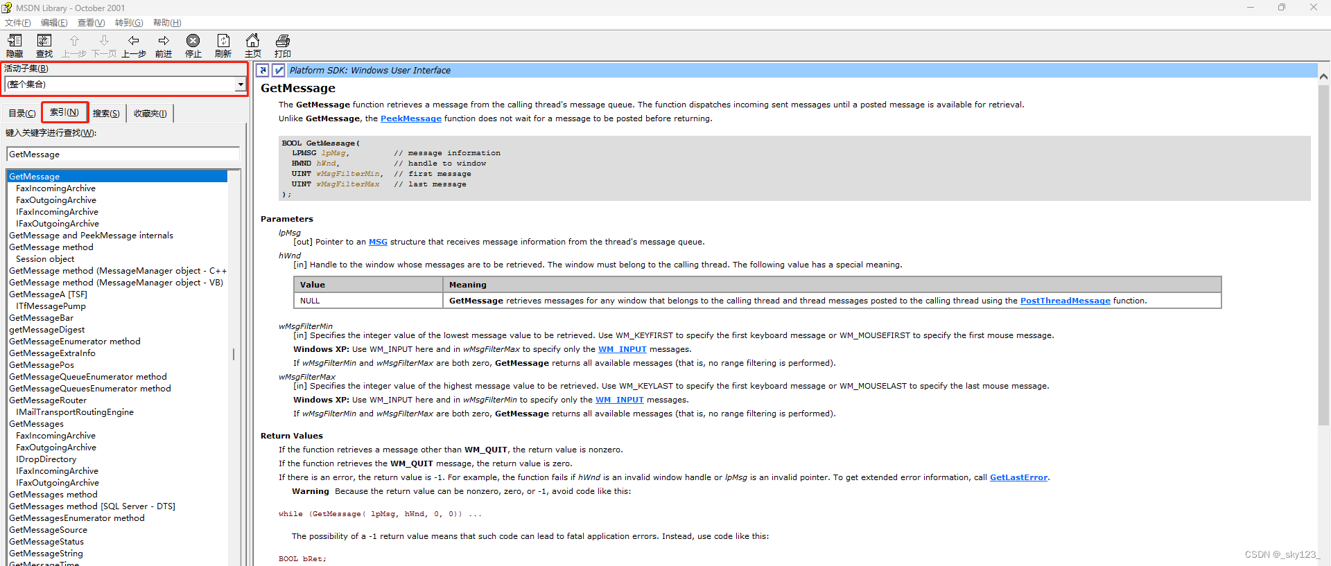
Task: Select 'GetMessageEnumerator method' index entry
Action: [x=74, y=342]
